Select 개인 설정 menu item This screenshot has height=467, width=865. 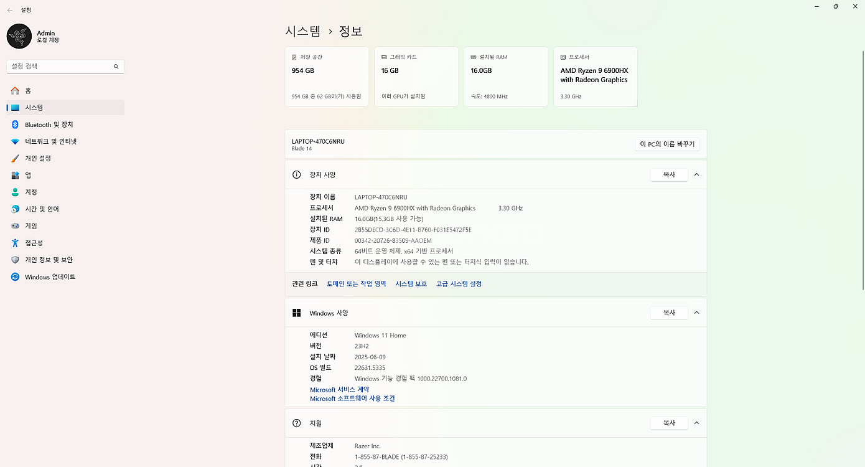pyautogui.click(x=65, y=158)
